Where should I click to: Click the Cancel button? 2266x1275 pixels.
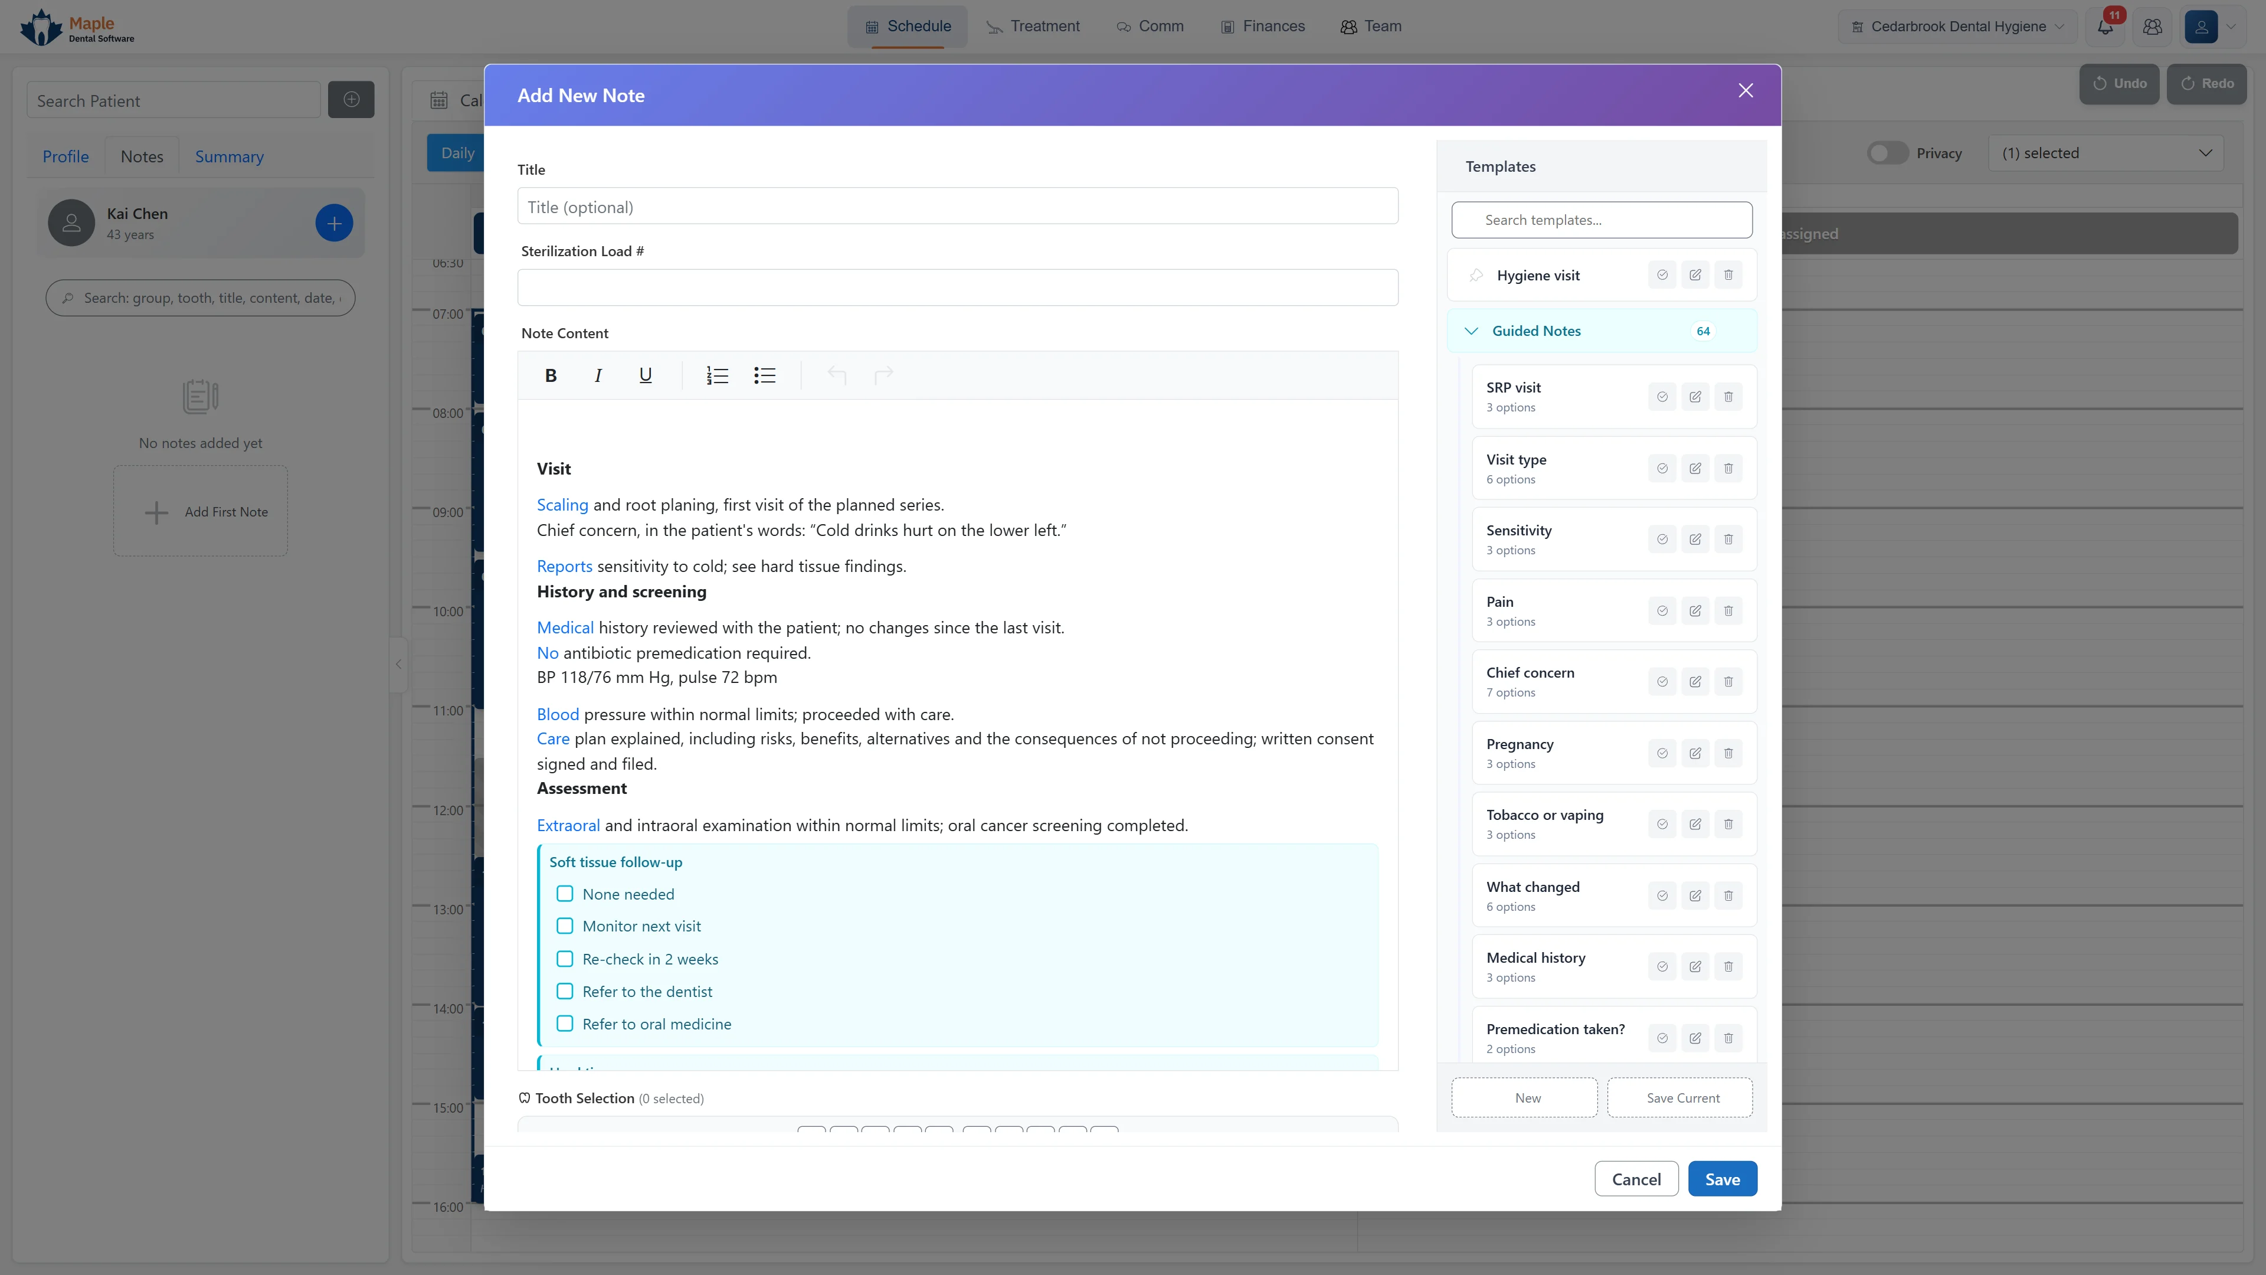click(1636, 1179)
